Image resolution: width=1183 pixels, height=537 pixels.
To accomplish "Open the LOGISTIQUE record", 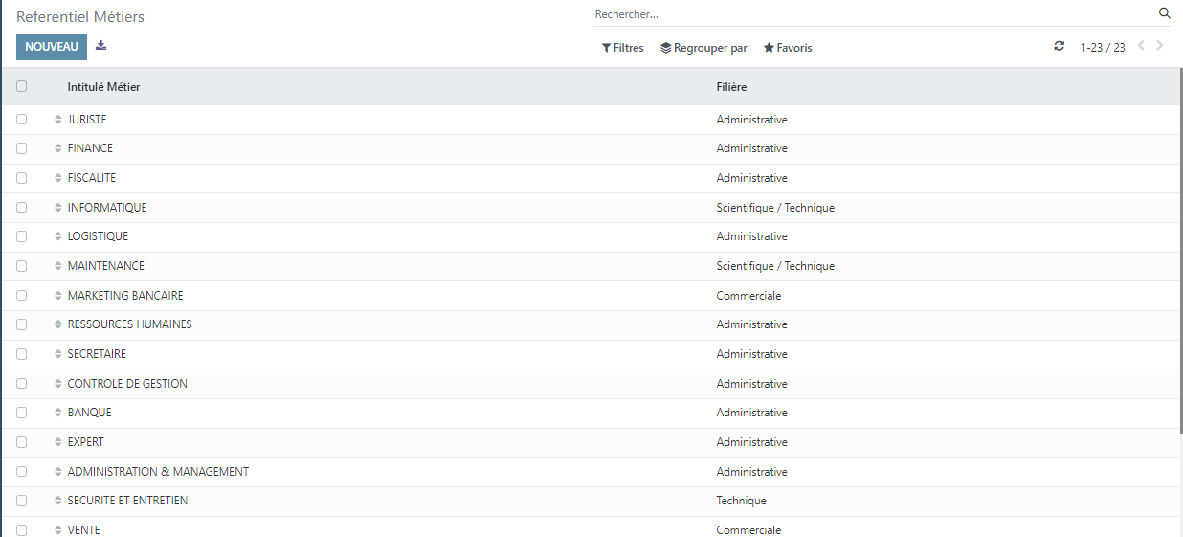I will 98,236.
